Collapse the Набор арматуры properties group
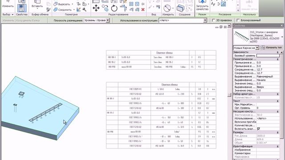This screenshot has width=285, height=160. pos(277,94)
